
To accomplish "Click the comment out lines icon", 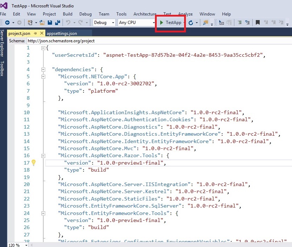I will tap(240, 23).
